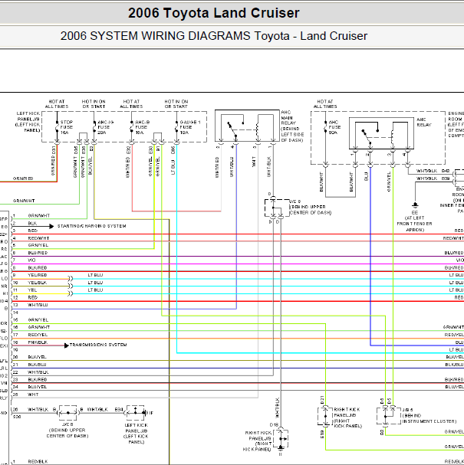
Task: Click the arrow pointing to Transmissions System
Action: click(66, 345)
